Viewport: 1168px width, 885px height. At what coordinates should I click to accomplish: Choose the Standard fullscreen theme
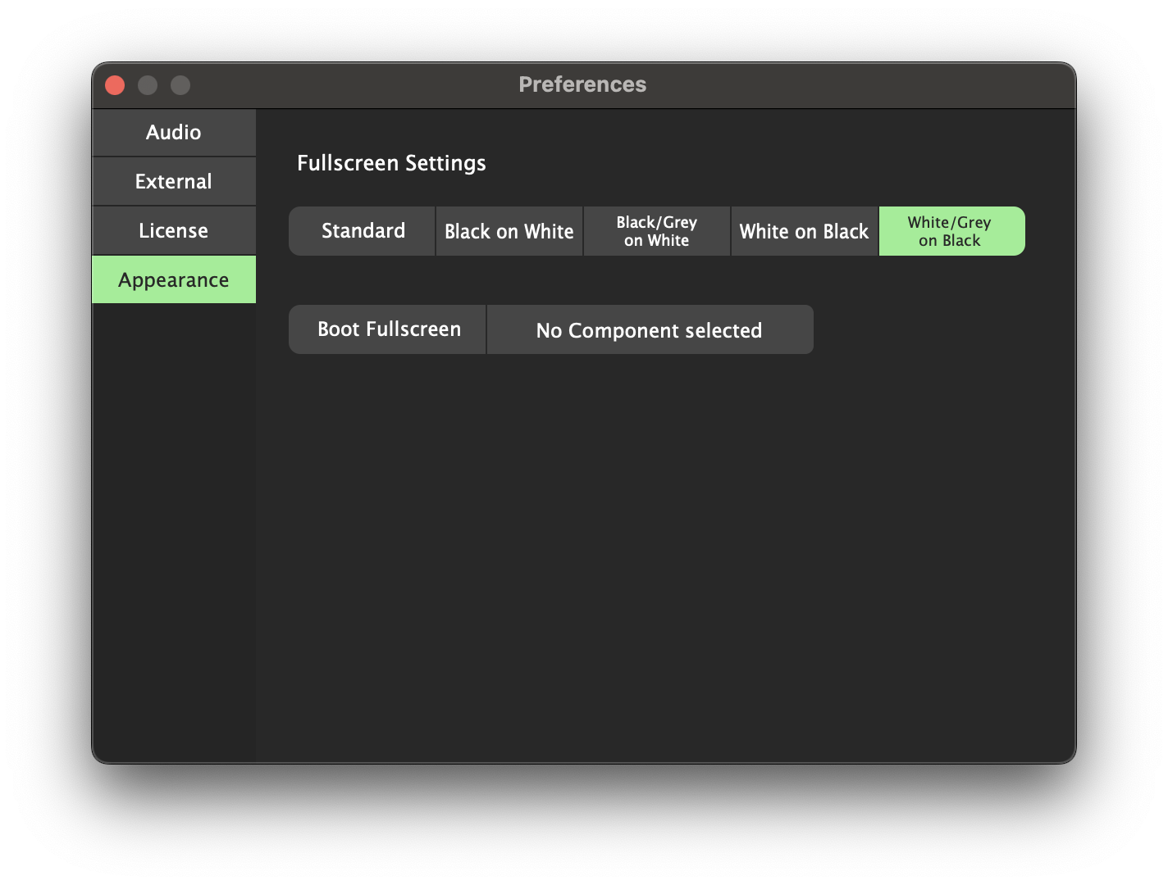(x=363, y=231)
